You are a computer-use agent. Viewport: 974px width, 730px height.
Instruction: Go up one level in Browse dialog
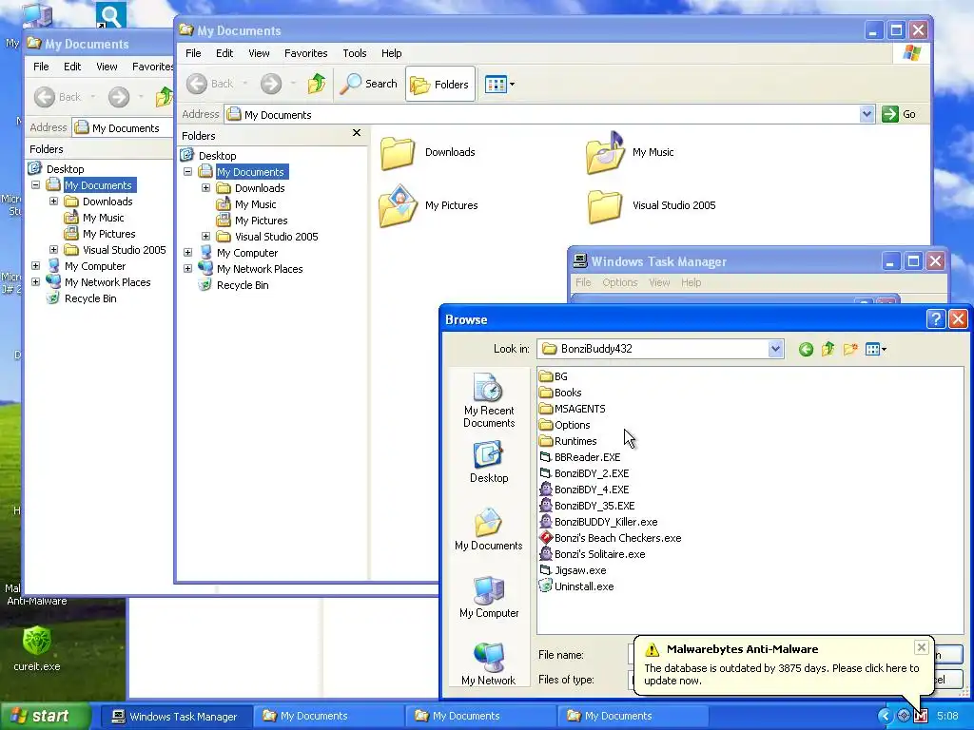828,350
